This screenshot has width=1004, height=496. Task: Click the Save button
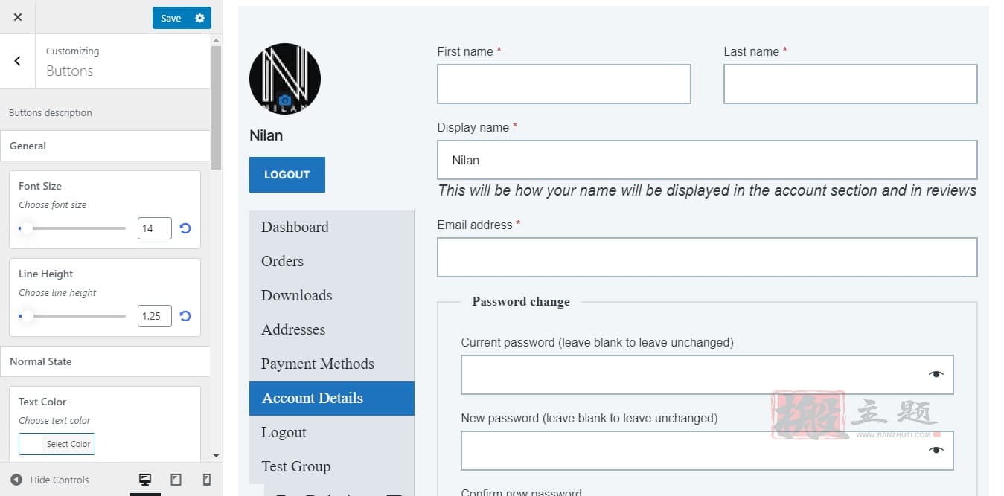click(x=171, y=18)
